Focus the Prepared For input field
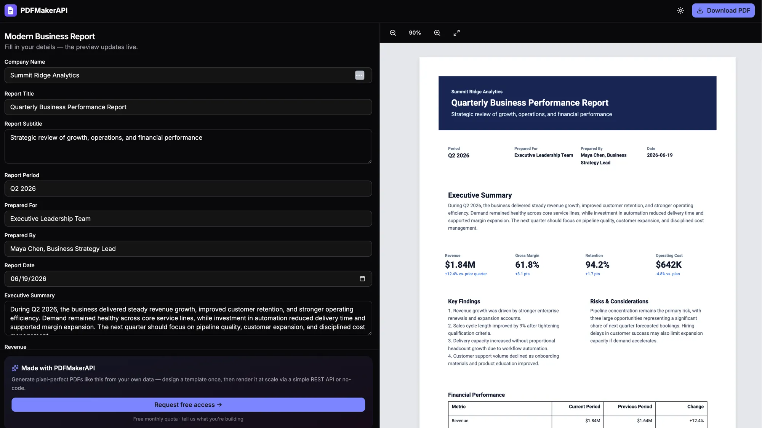This screenshot has height=428, width=762. point(188,219)
